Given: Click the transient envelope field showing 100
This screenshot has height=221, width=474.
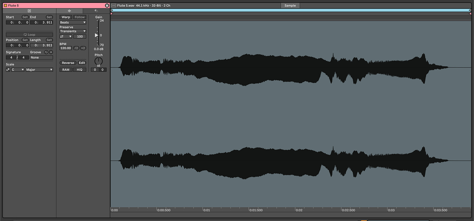Looking at the screenshot, I should coord(80,36).
